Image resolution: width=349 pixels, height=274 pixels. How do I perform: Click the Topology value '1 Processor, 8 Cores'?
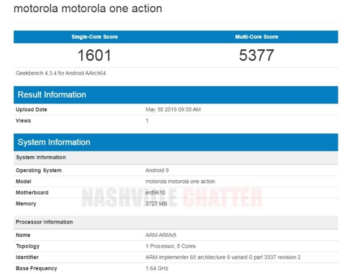[x=170, y=246]
